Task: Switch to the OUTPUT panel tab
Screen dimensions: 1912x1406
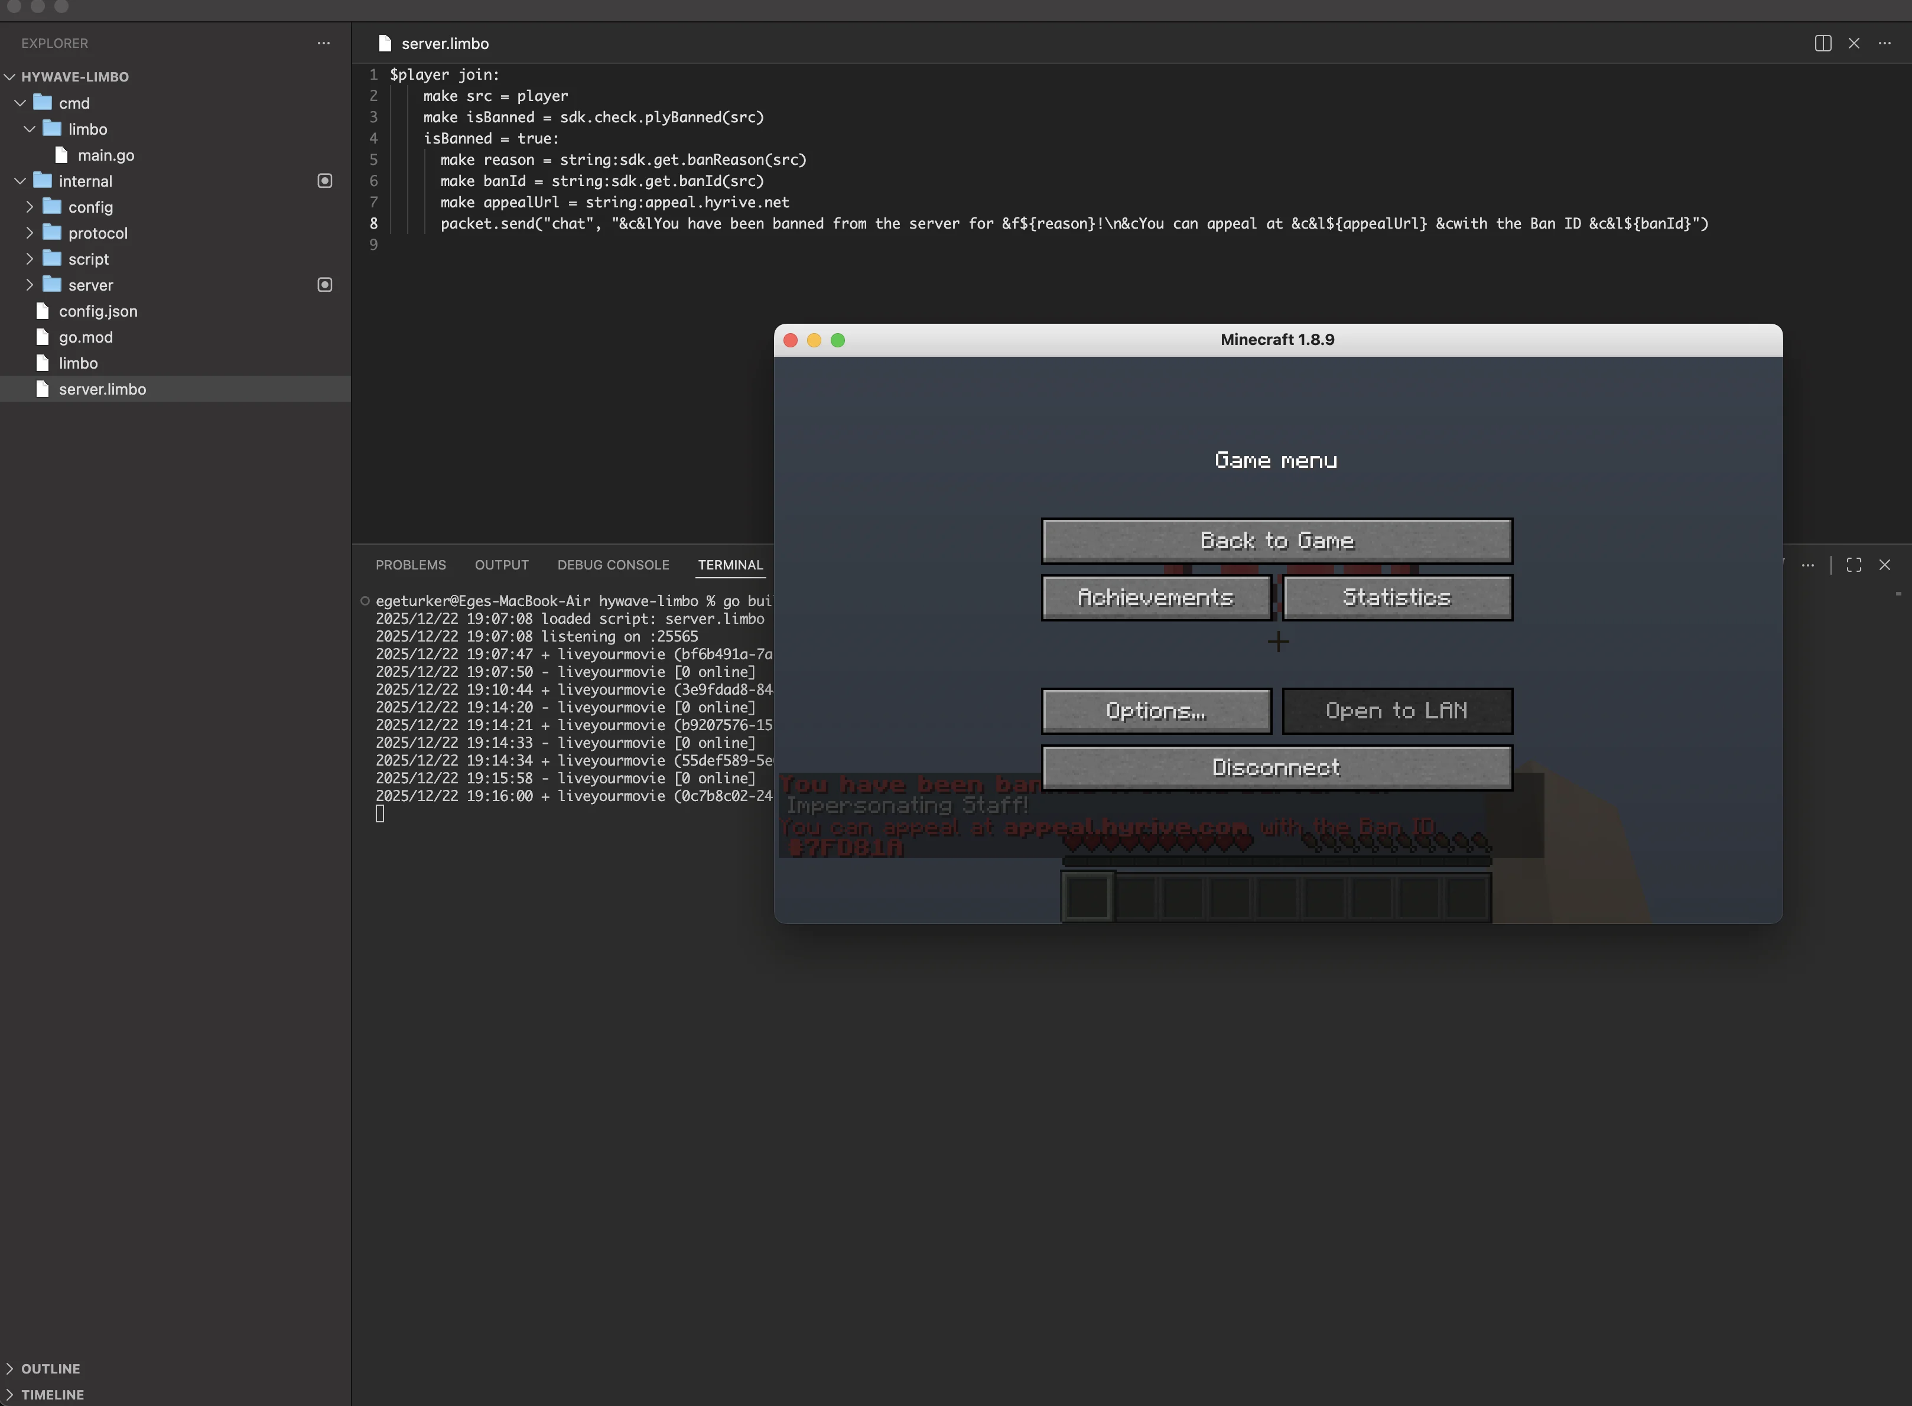Action: (502, 565)
